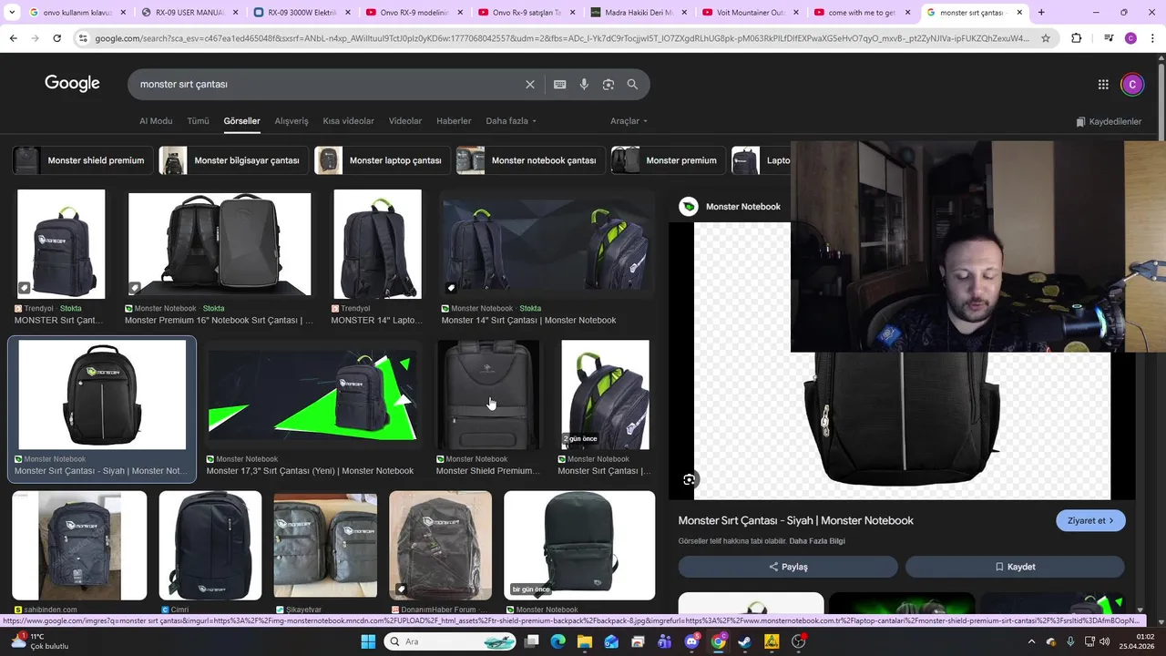Filter by Monster notebook çantası chip

[x=529, y=160]
